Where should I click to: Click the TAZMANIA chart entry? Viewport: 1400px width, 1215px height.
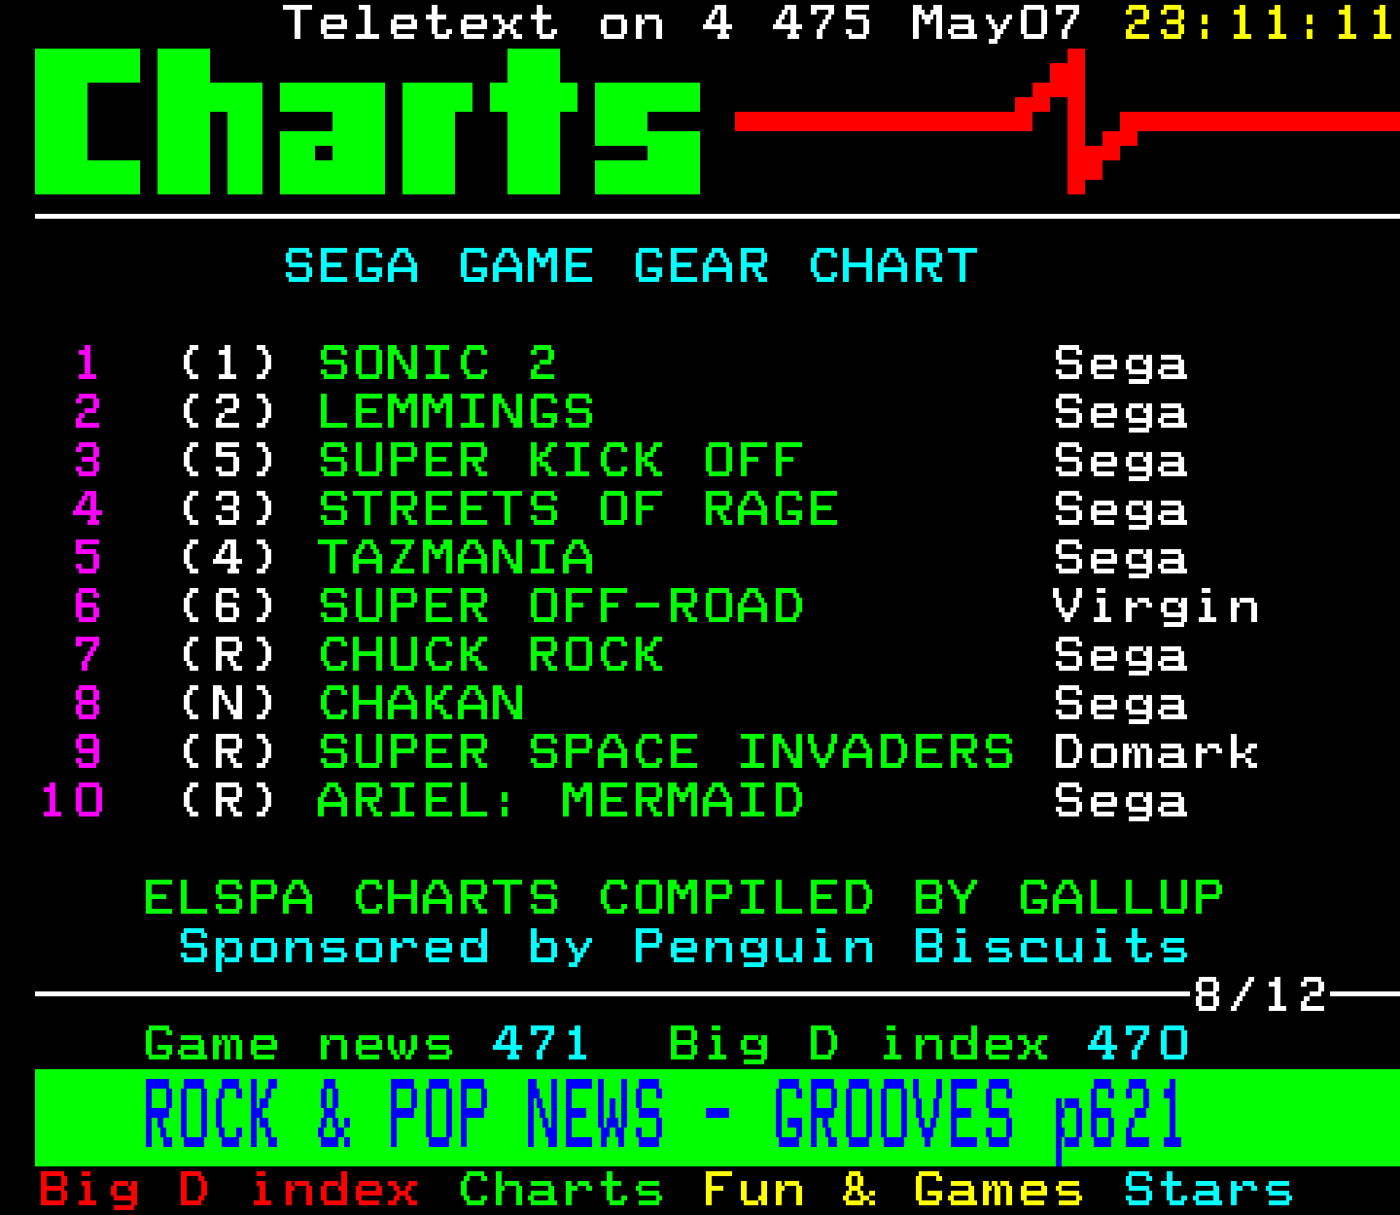pos(456,558)
